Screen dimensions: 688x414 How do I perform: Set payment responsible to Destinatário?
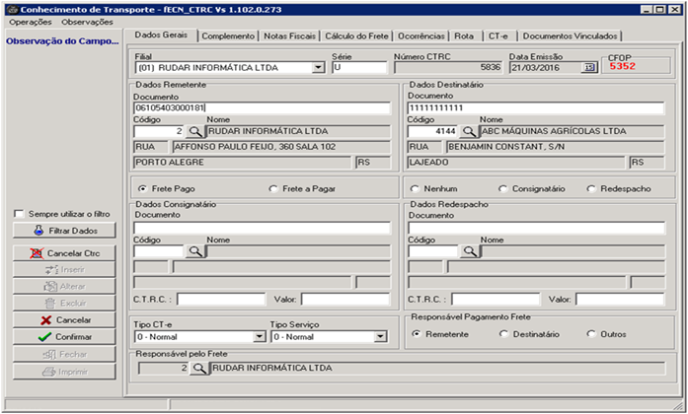click(x=503, y=334)
